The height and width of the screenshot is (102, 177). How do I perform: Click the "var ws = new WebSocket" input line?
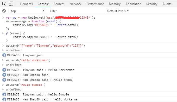click(x=50, y=18)
